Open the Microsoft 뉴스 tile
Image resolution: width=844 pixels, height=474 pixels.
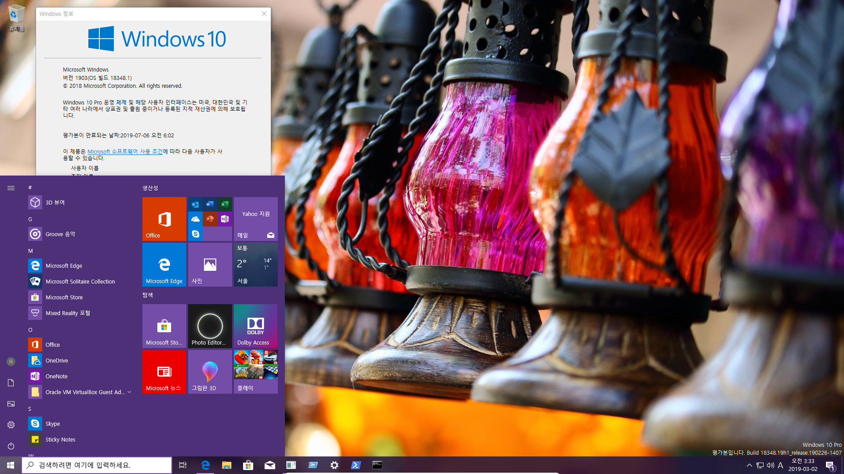(164, 372)
